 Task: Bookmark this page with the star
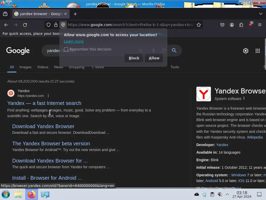(199, 25)
